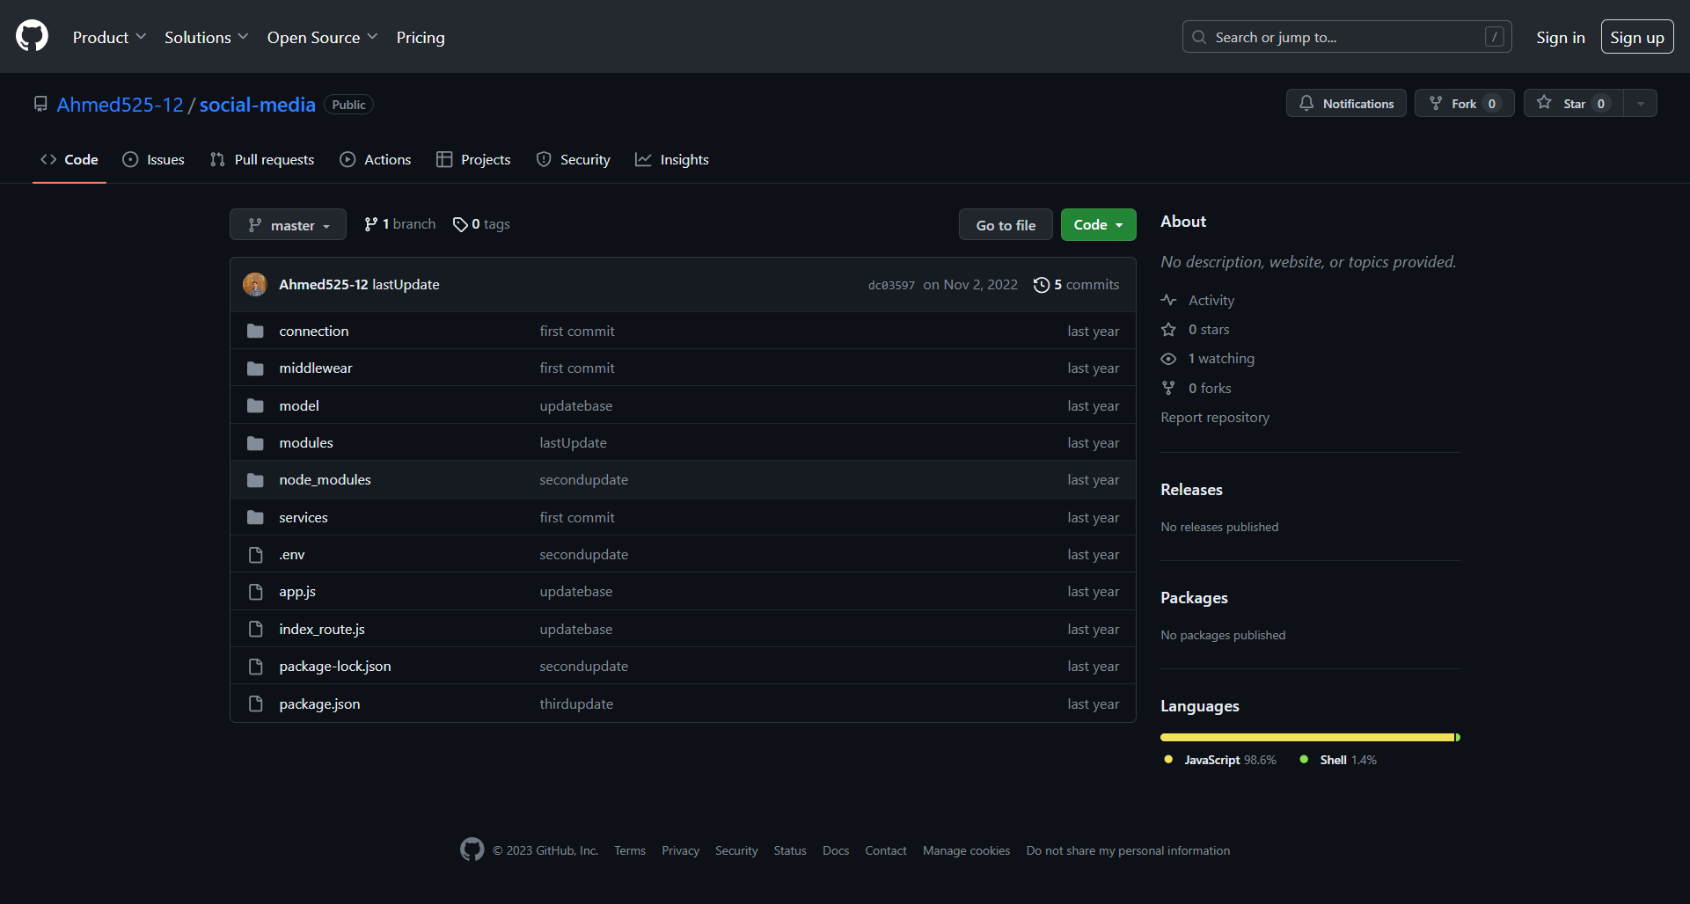The width and height of the screenshot is (1690, 904).
Task: Switch to the Code tab
Action: coord(70,159)
